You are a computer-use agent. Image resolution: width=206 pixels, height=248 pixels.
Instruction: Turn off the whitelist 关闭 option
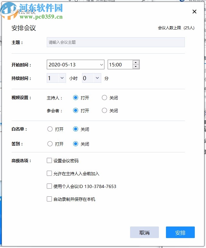[x=76, y=129]
